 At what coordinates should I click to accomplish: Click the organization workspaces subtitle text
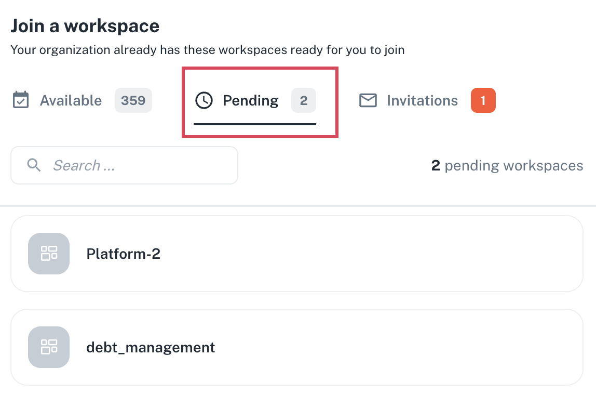pyautogui.click(x=208, y=50)
